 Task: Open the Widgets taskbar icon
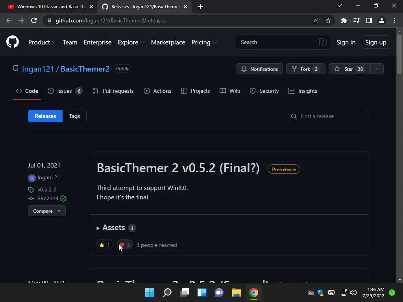[202, 293]
